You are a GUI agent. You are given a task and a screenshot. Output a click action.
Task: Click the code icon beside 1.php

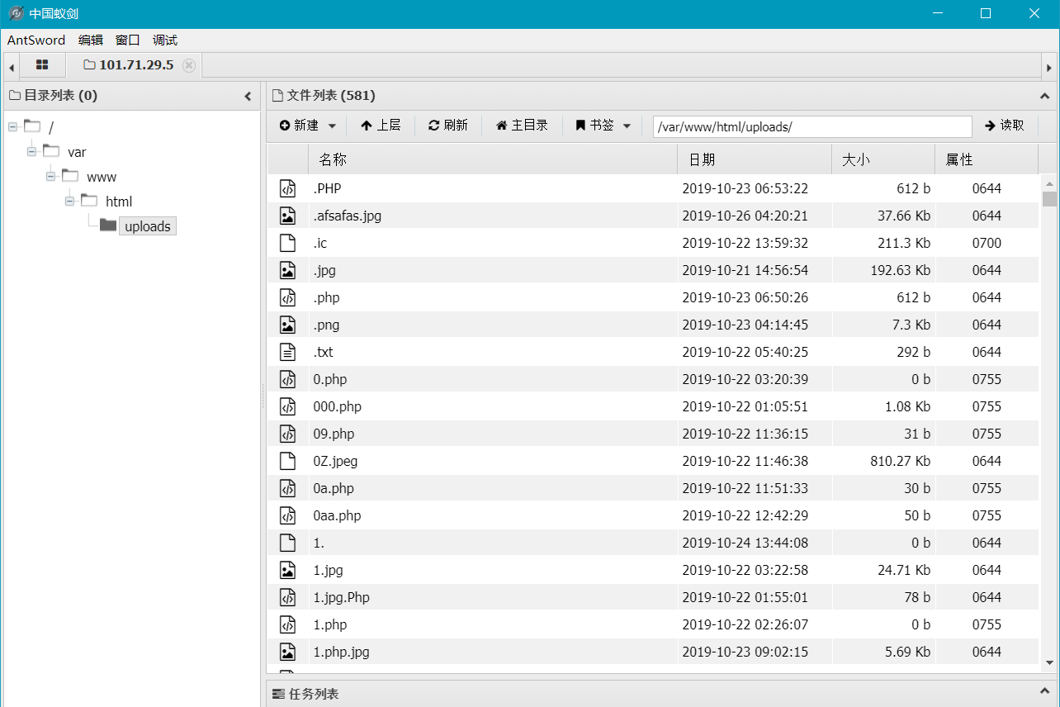point(287,624)
